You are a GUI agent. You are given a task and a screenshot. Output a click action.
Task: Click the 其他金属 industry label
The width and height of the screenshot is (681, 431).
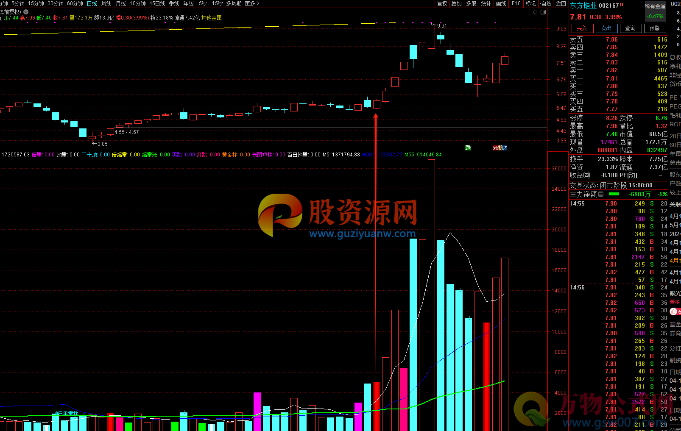point(212,18)
